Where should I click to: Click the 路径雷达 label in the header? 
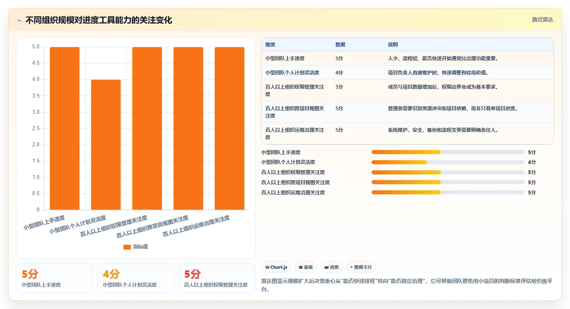(x=542, y=20)
